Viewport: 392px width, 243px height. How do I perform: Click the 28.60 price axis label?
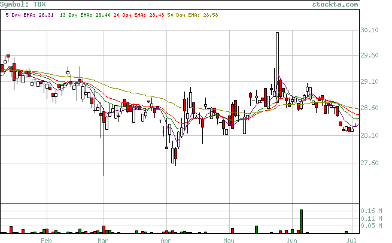[369, 108]
